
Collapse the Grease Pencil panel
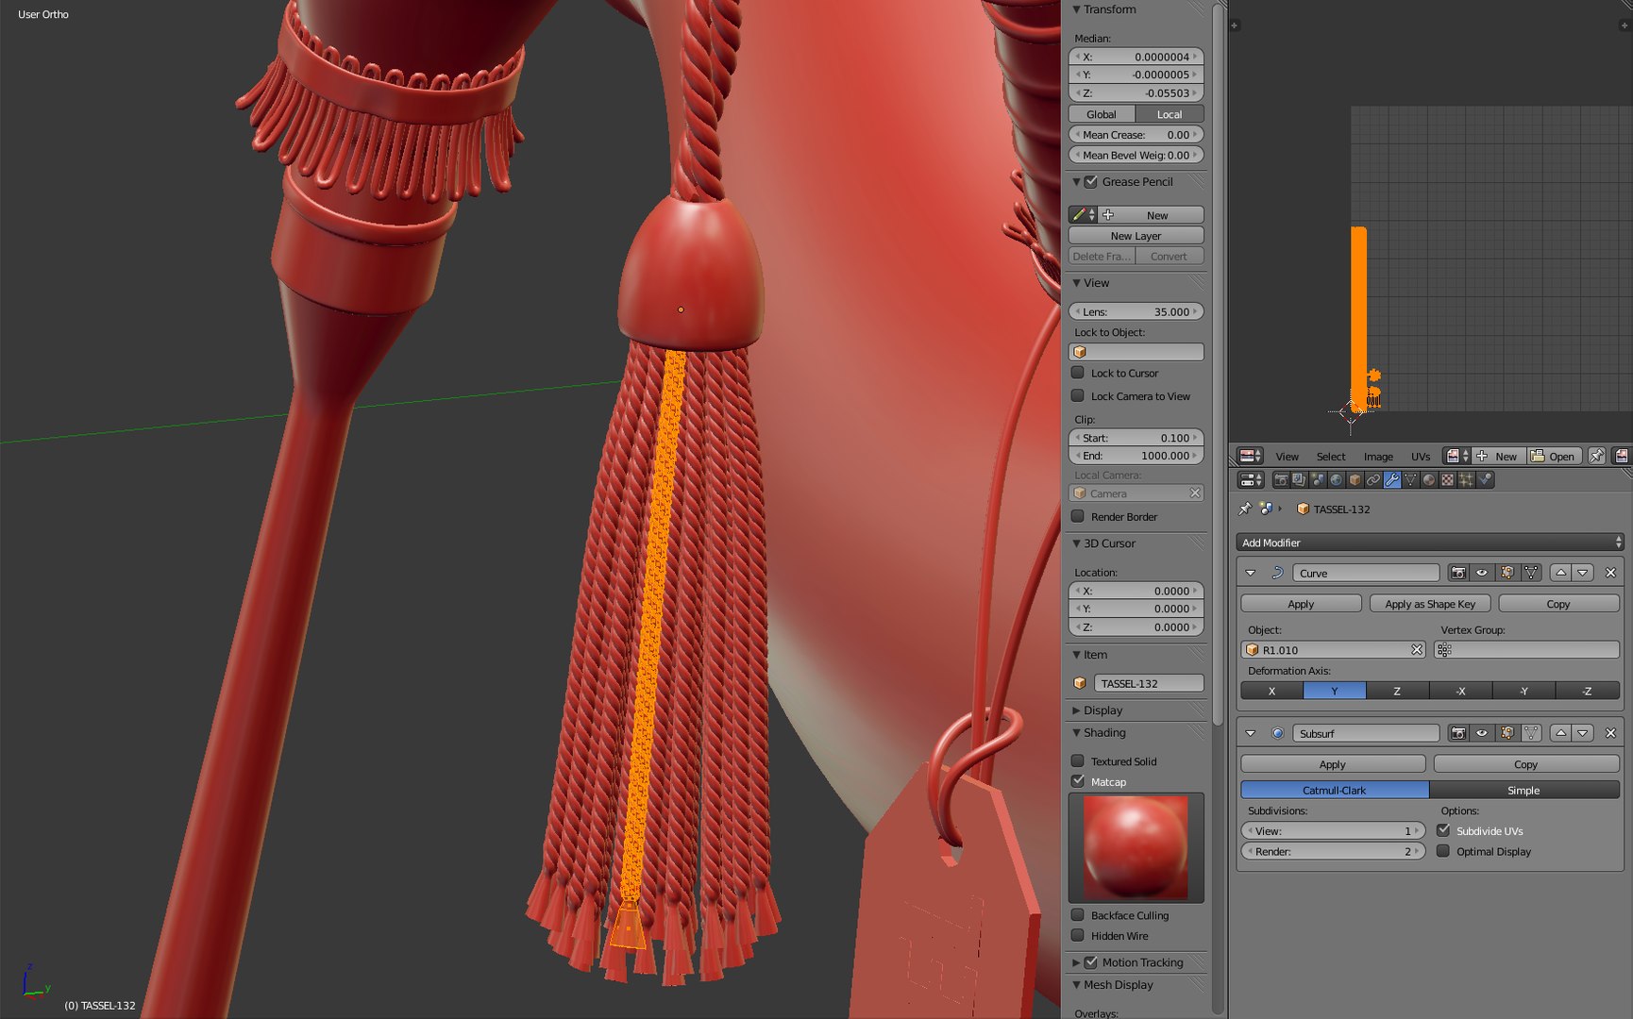(x=1076, y=181)
